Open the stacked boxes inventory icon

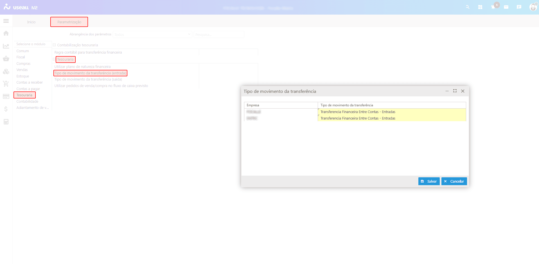tap(6, 72)
